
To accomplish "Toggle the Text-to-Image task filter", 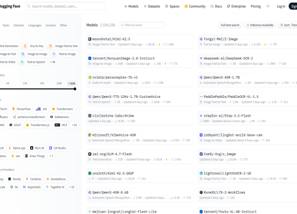I will [x=64, y=54].
